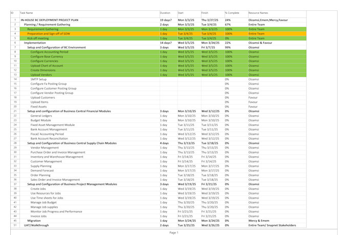This screenshot has width=348, height=235.
Task: Select the Planning / Requirement Gathering task name
Action: tap(47, 25)
